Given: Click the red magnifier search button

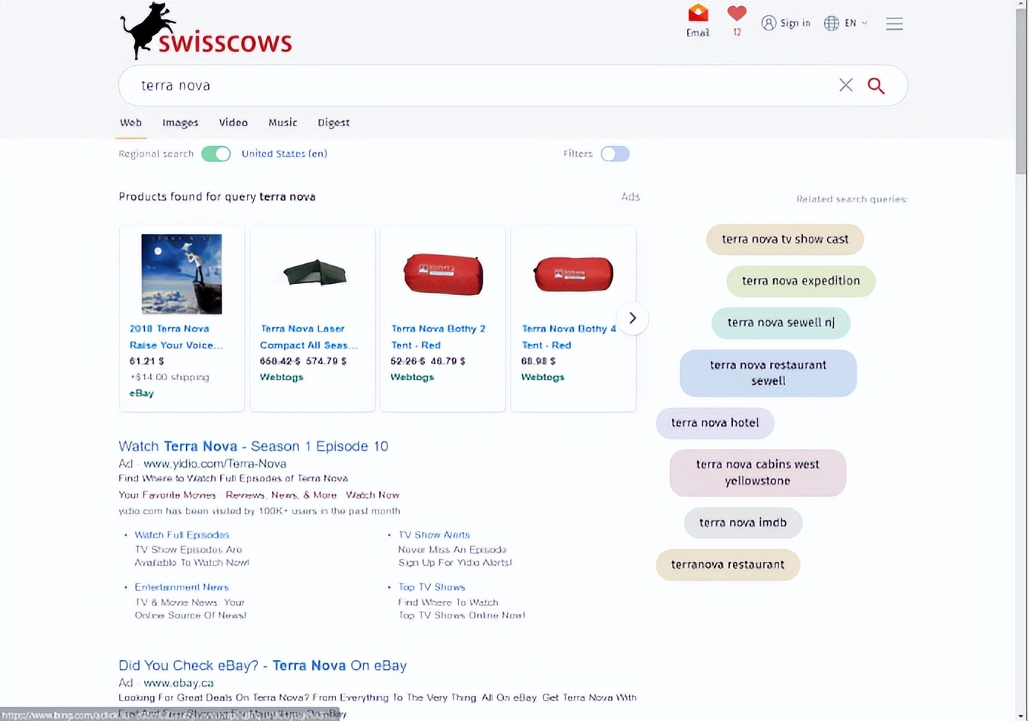Looking at the screenshot, I should [877, 85].
